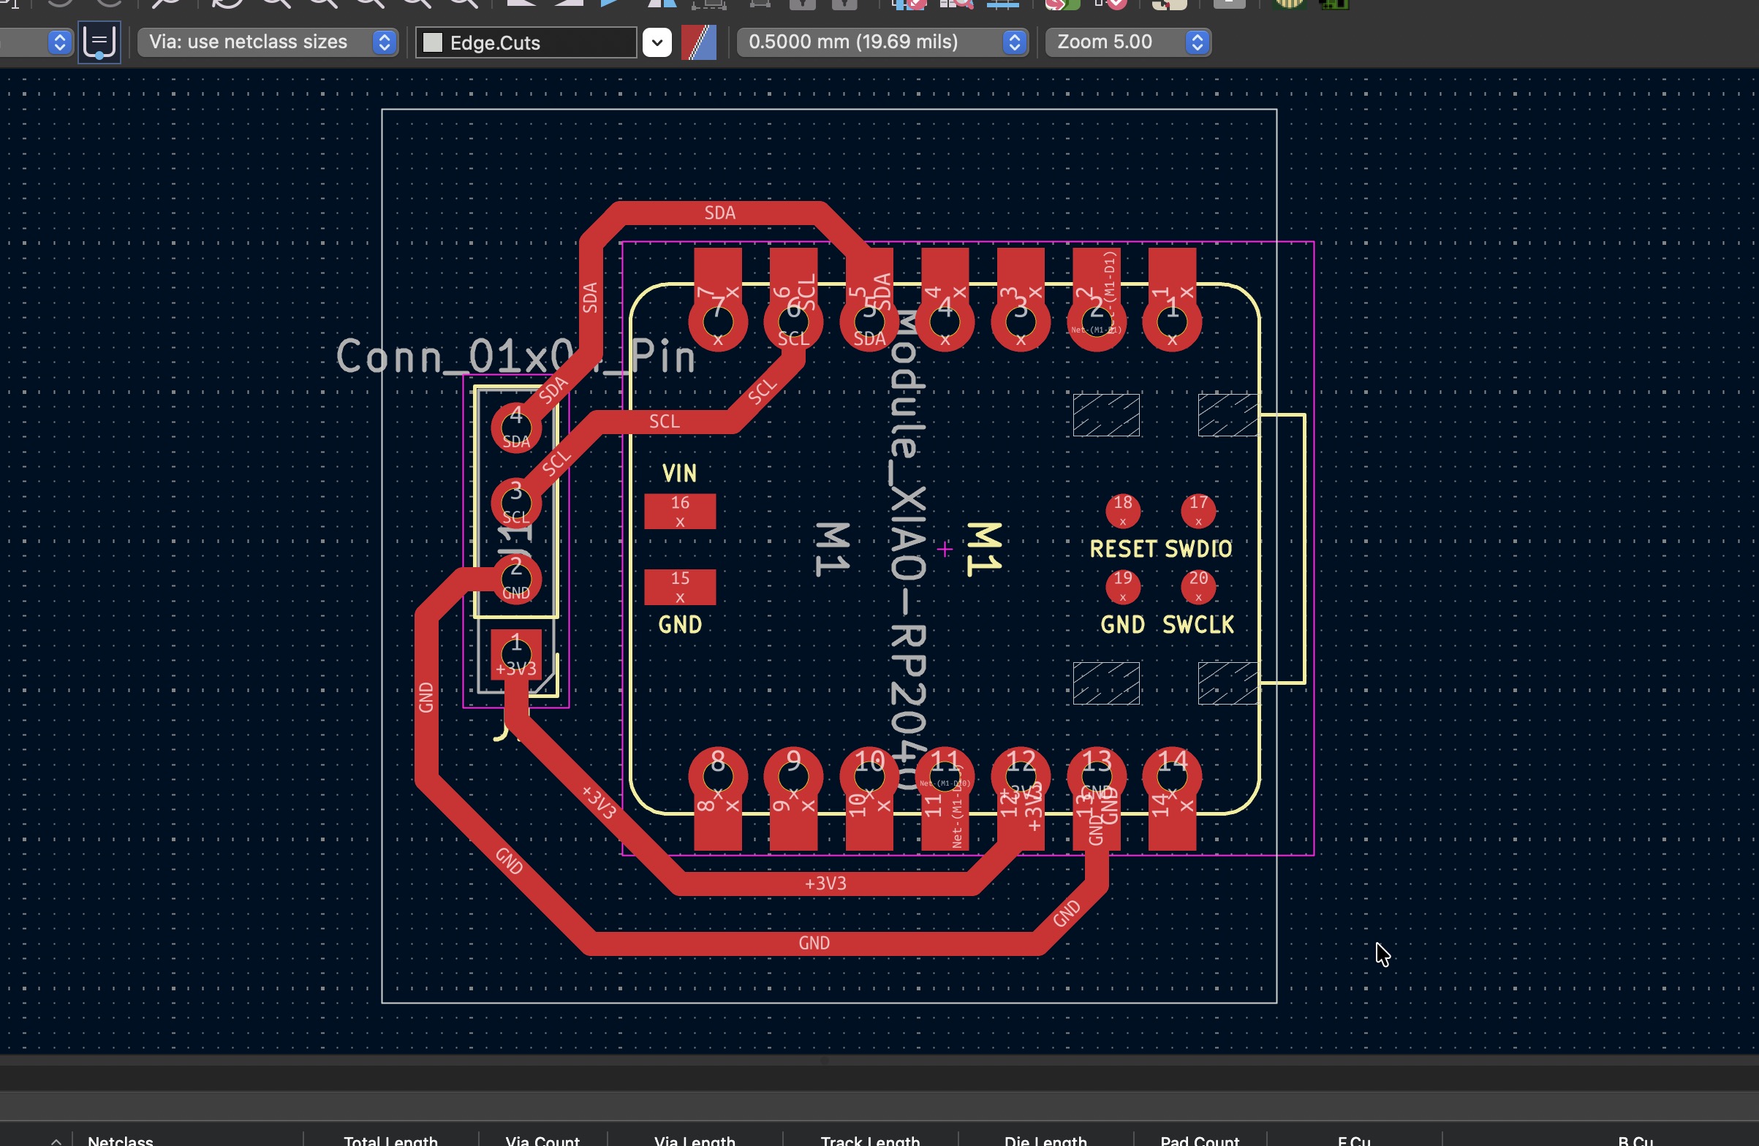The height and width of the screenshot is (1146, 1759).
Task: Expand the Edge.Cuts layer selector chevron
Action: [x=657, y=42]
